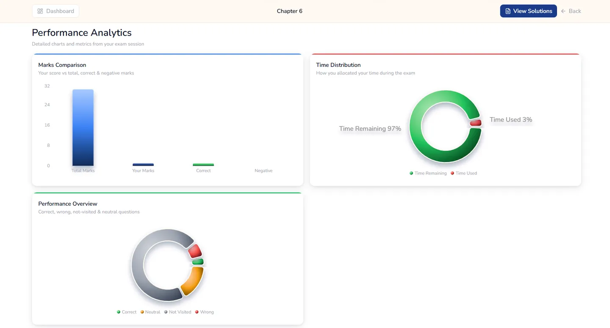Click the Wrong legend red dot
Screen dimensions: 610x328
(197, 312)
